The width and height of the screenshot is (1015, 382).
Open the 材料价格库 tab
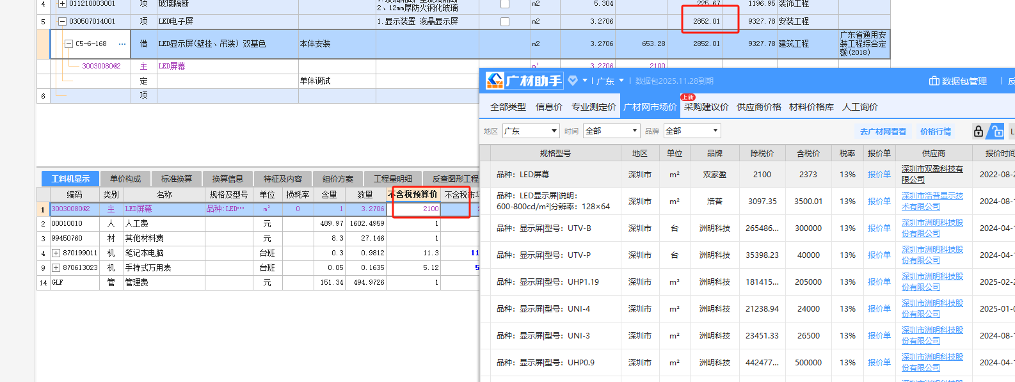(x=811, y=107)
